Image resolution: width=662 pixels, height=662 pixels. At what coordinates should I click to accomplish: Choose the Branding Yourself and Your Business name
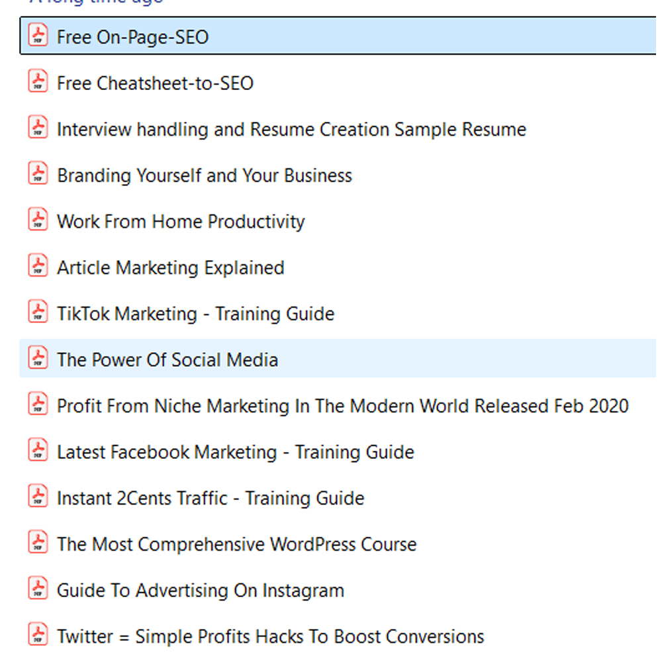coord(204,175)
